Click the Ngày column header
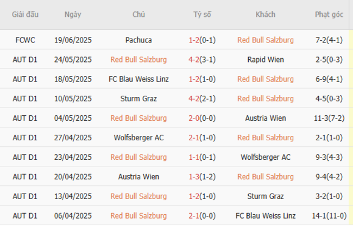The width and height of the screenshot is (353, 230). (x=73, y=15)
